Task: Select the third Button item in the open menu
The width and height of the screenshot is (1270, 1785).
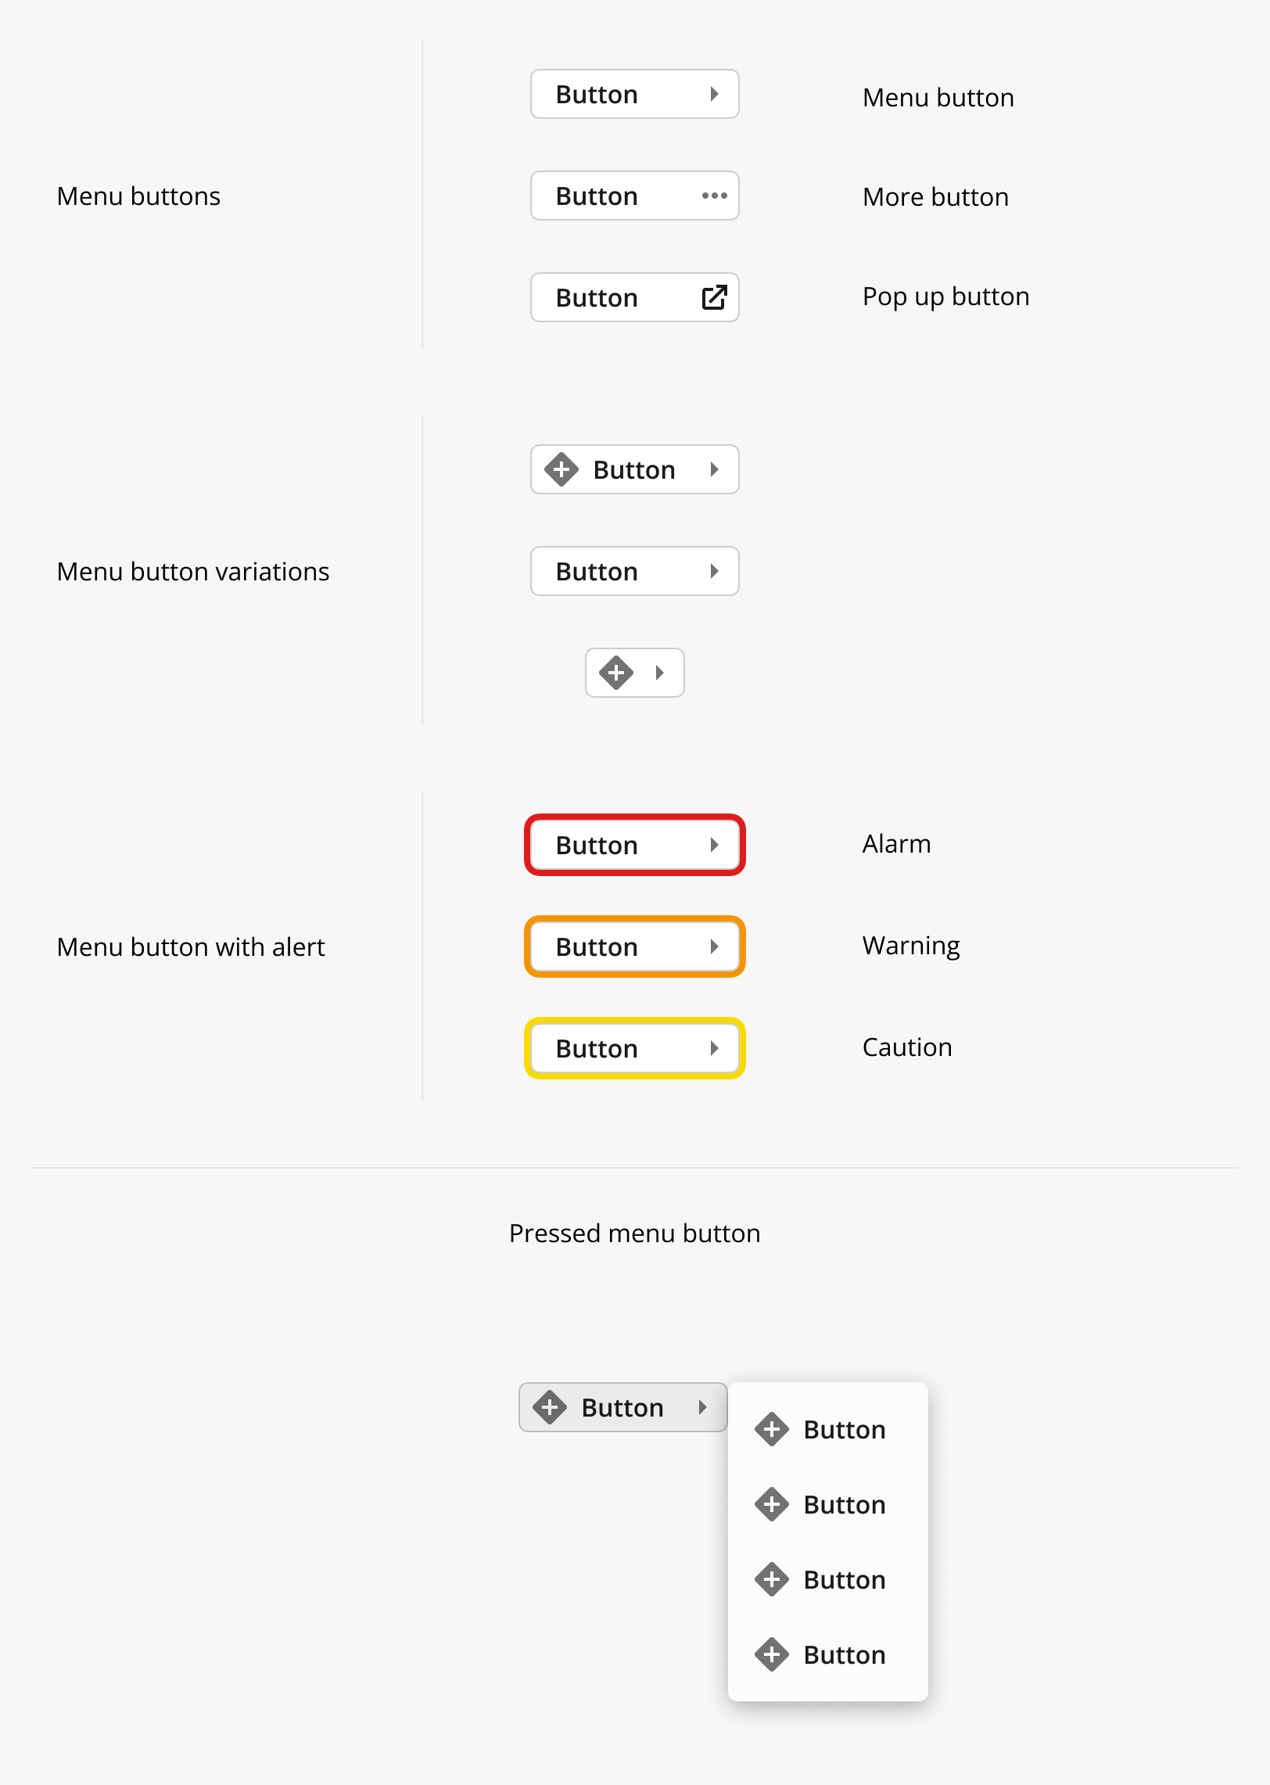Action: point(827,1579)
